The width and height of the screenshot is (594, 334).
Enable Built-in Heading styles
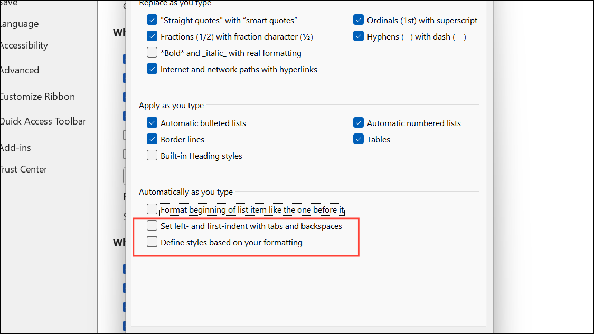coord(152,156)
